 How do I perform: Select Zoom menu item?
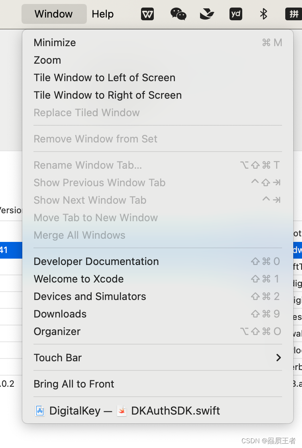[158, 60]
